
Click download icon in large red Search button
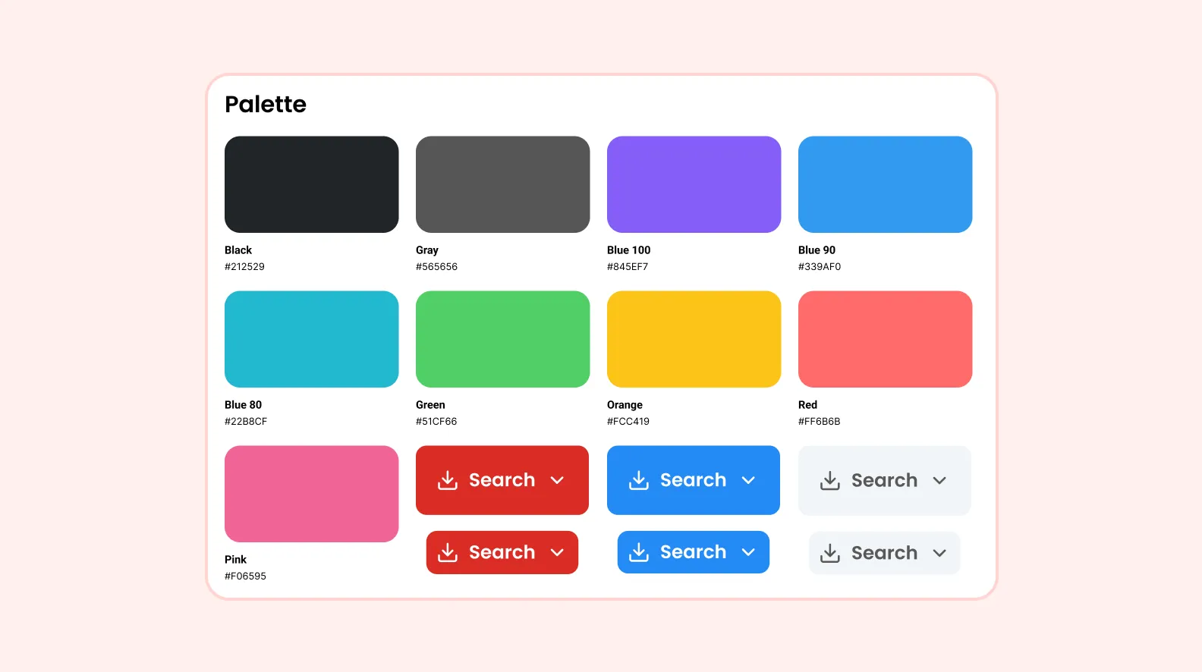[448, 480]
